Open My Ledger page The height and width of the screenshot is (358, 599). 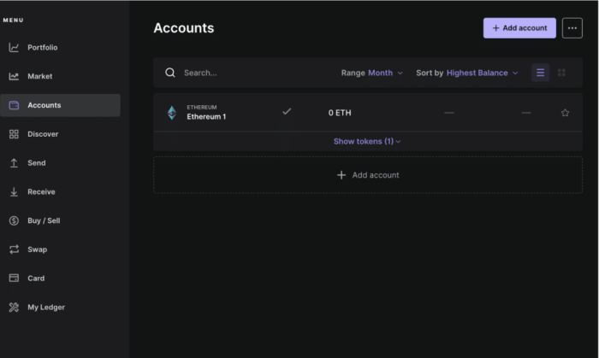point(46,308)
